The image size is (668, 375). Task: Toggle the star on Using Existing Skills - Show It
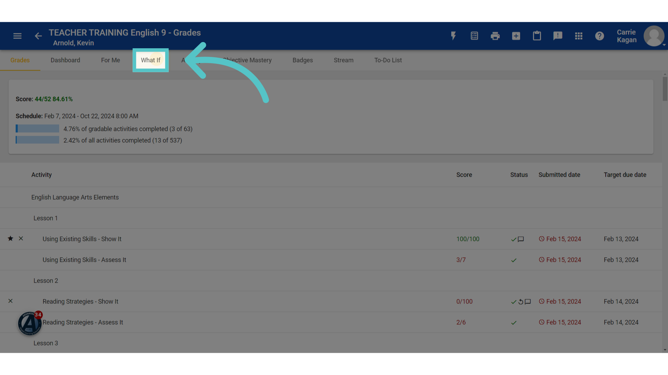pos(10,239)
